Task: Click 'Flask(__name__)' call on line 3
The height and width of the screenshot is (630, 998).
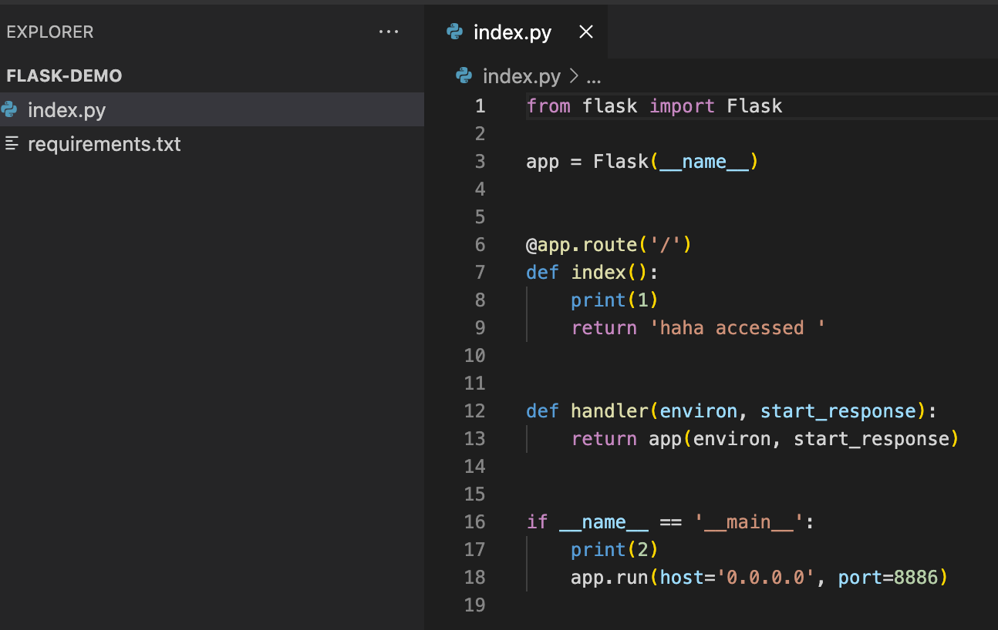Action: (x=676, y=161)
